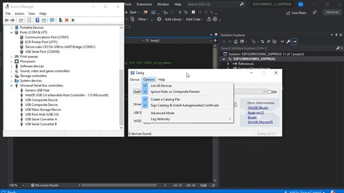Expand the References node in Solution Explorer

[x=228, y=64]
